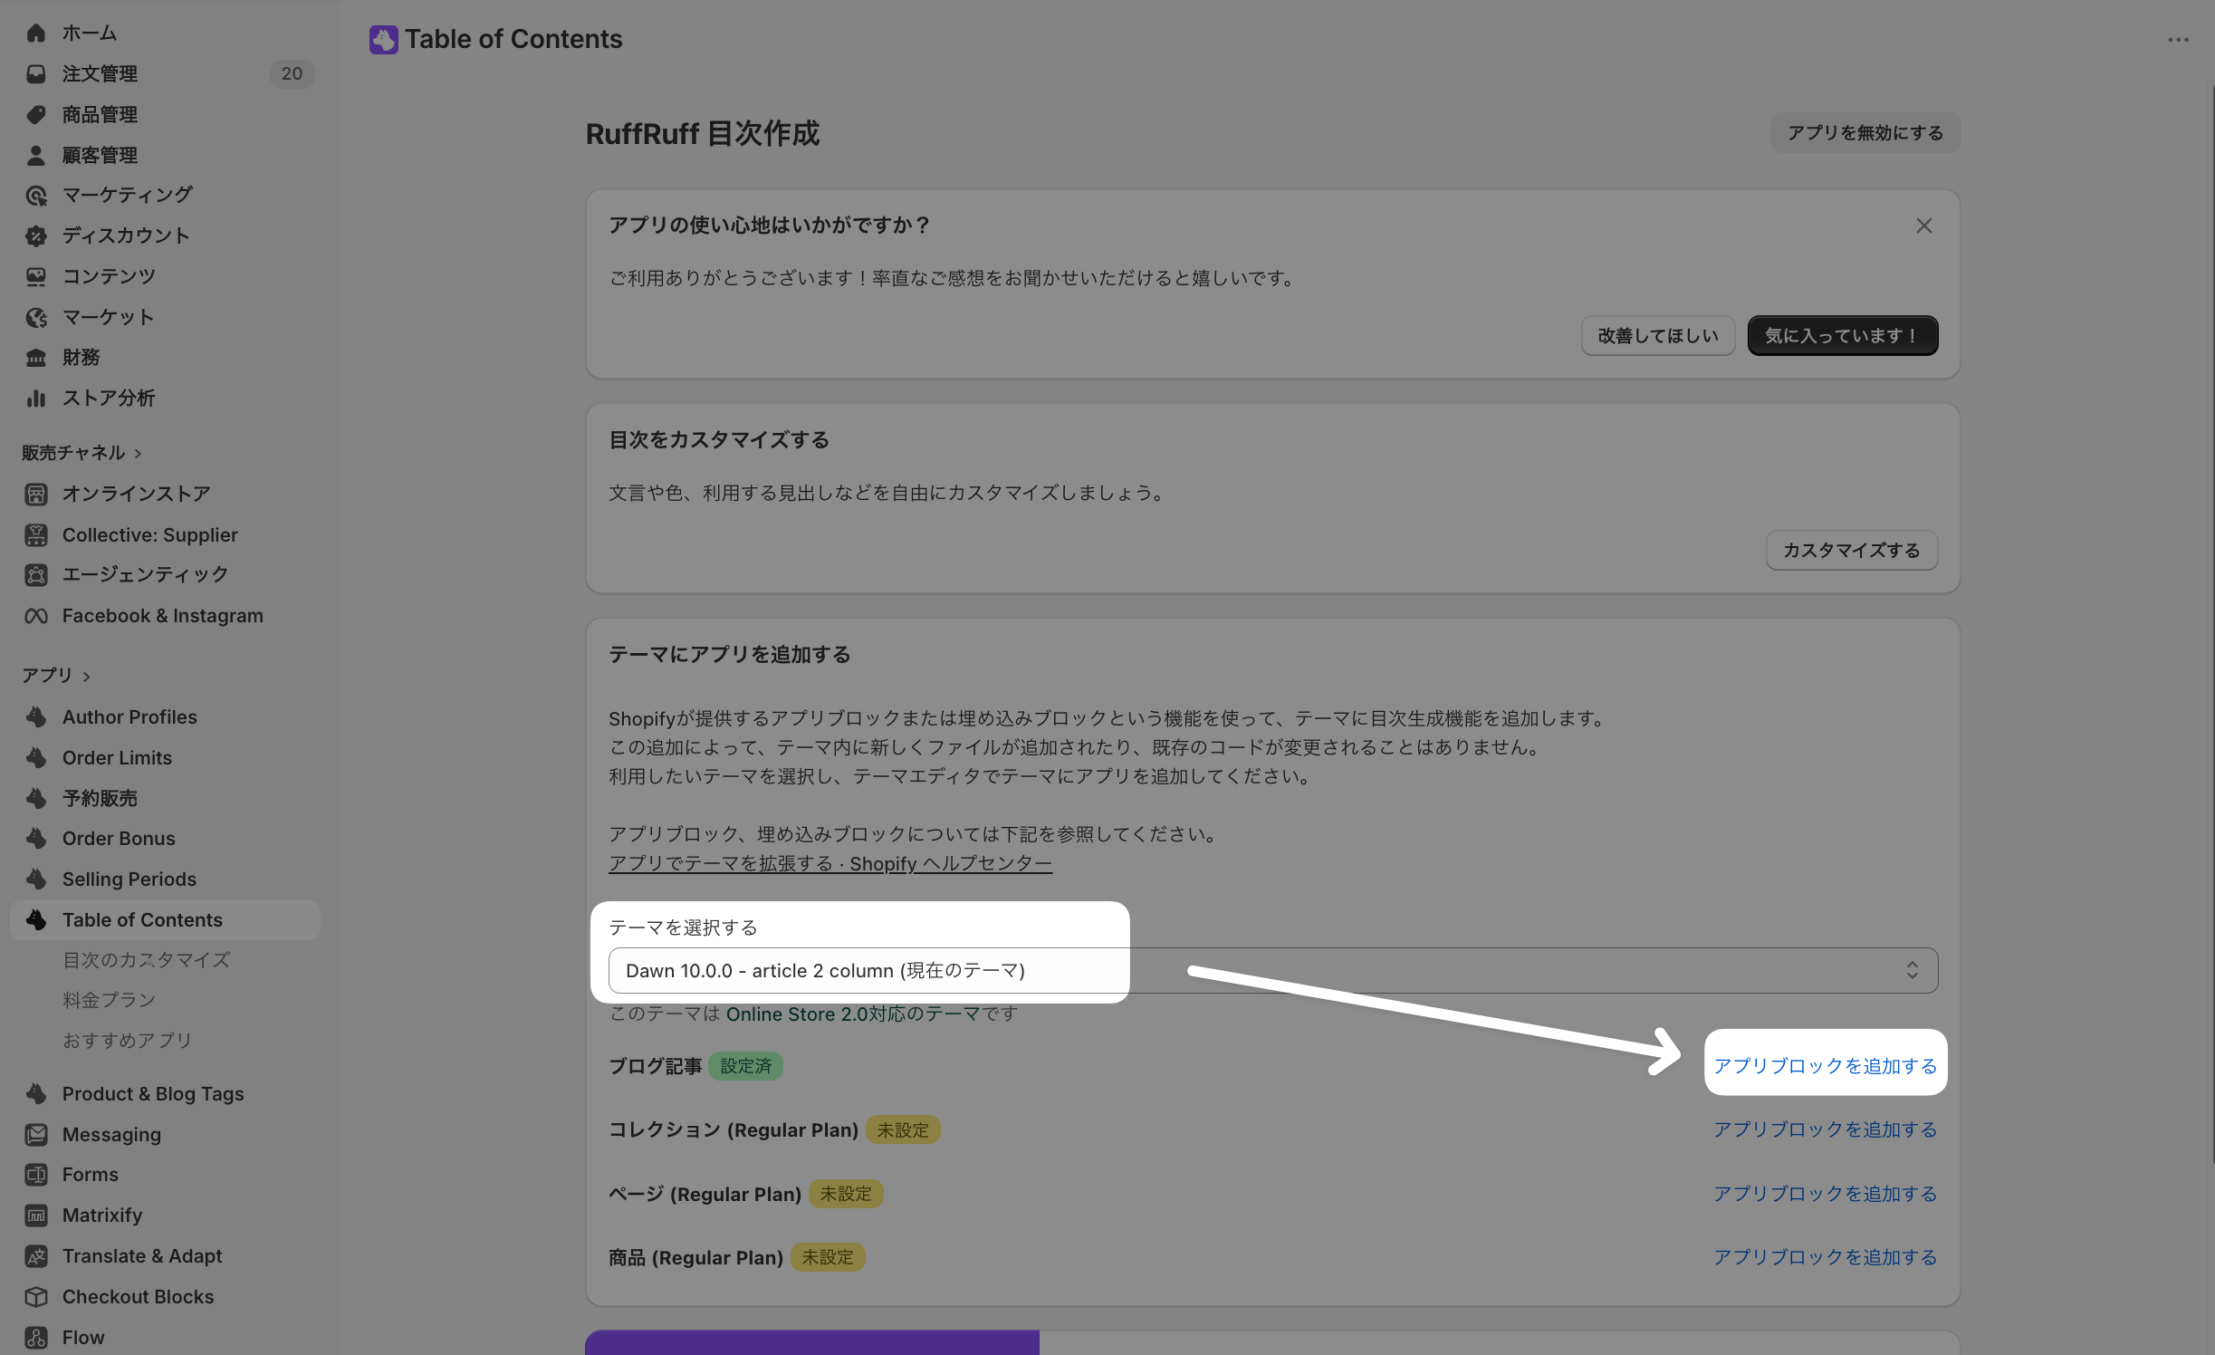
Task: Open the markets (マーケット) globe icon
Action: click(36, 318)
